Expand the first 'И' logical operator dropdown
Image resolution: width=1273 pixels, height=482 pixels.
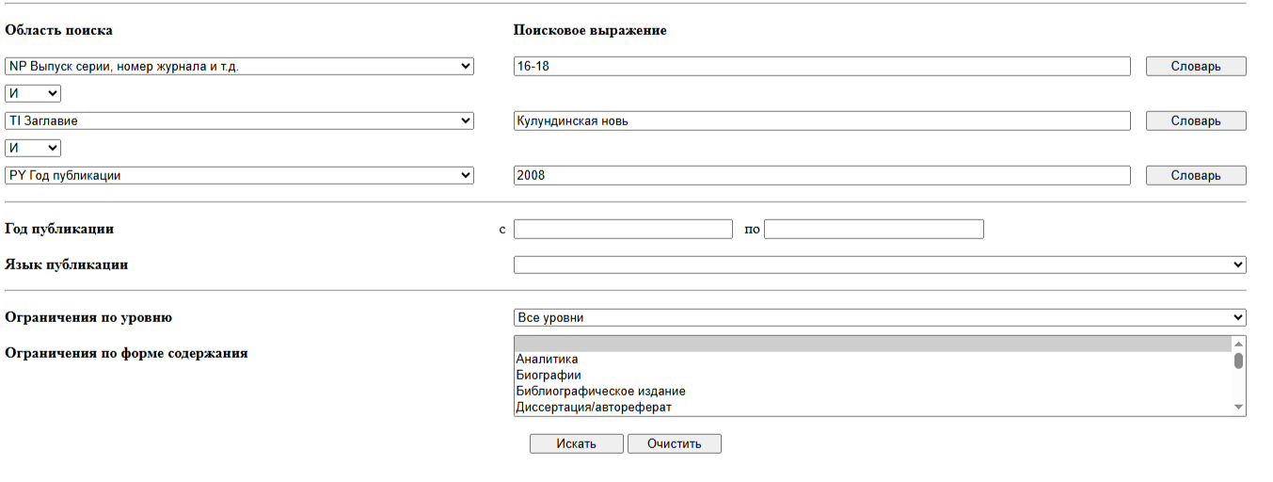(x=33, y=93)
